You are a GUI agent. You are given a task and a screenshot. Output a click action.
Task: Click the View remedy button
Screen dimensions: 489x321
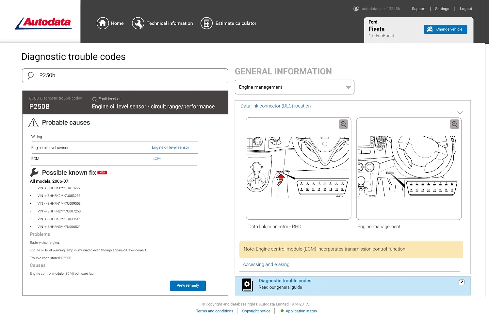188,286
